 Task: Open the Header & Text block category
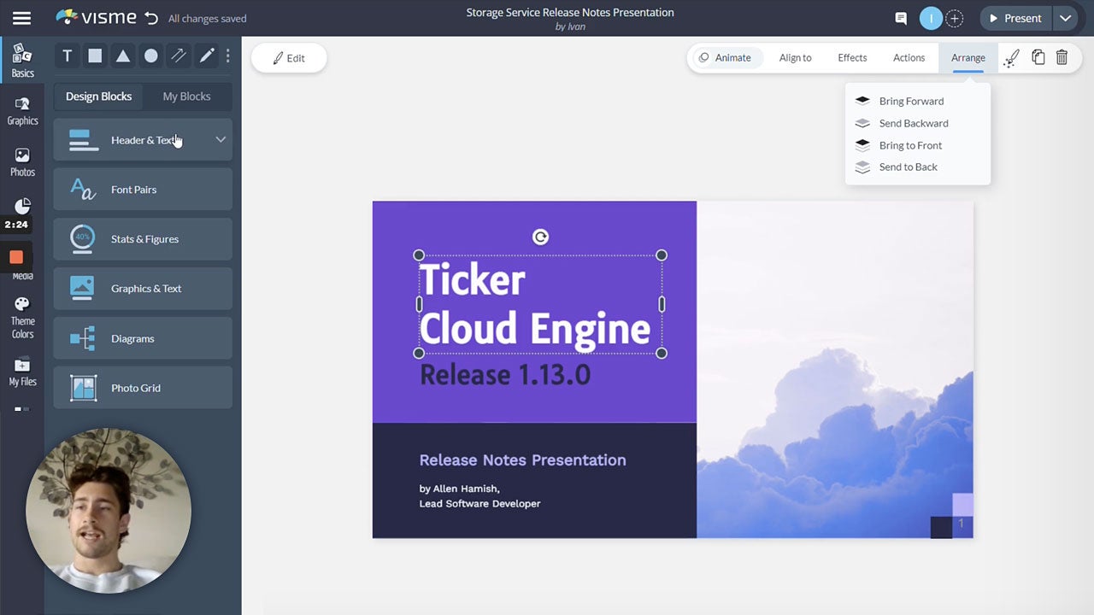pyautogui.click(x=143, y=139)
